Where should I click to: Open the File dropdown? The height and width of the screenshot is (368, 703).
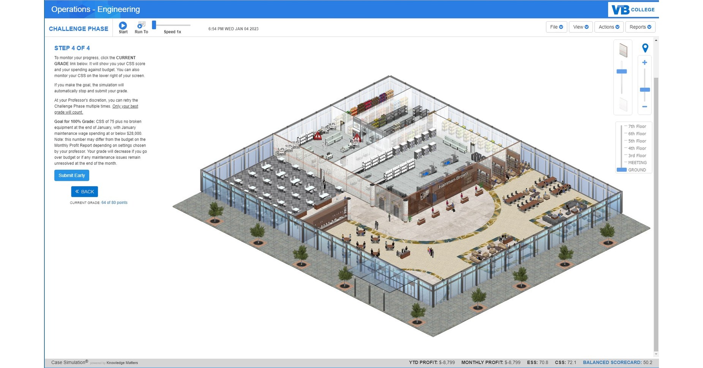pyautogui.click(x=556, y=27)
